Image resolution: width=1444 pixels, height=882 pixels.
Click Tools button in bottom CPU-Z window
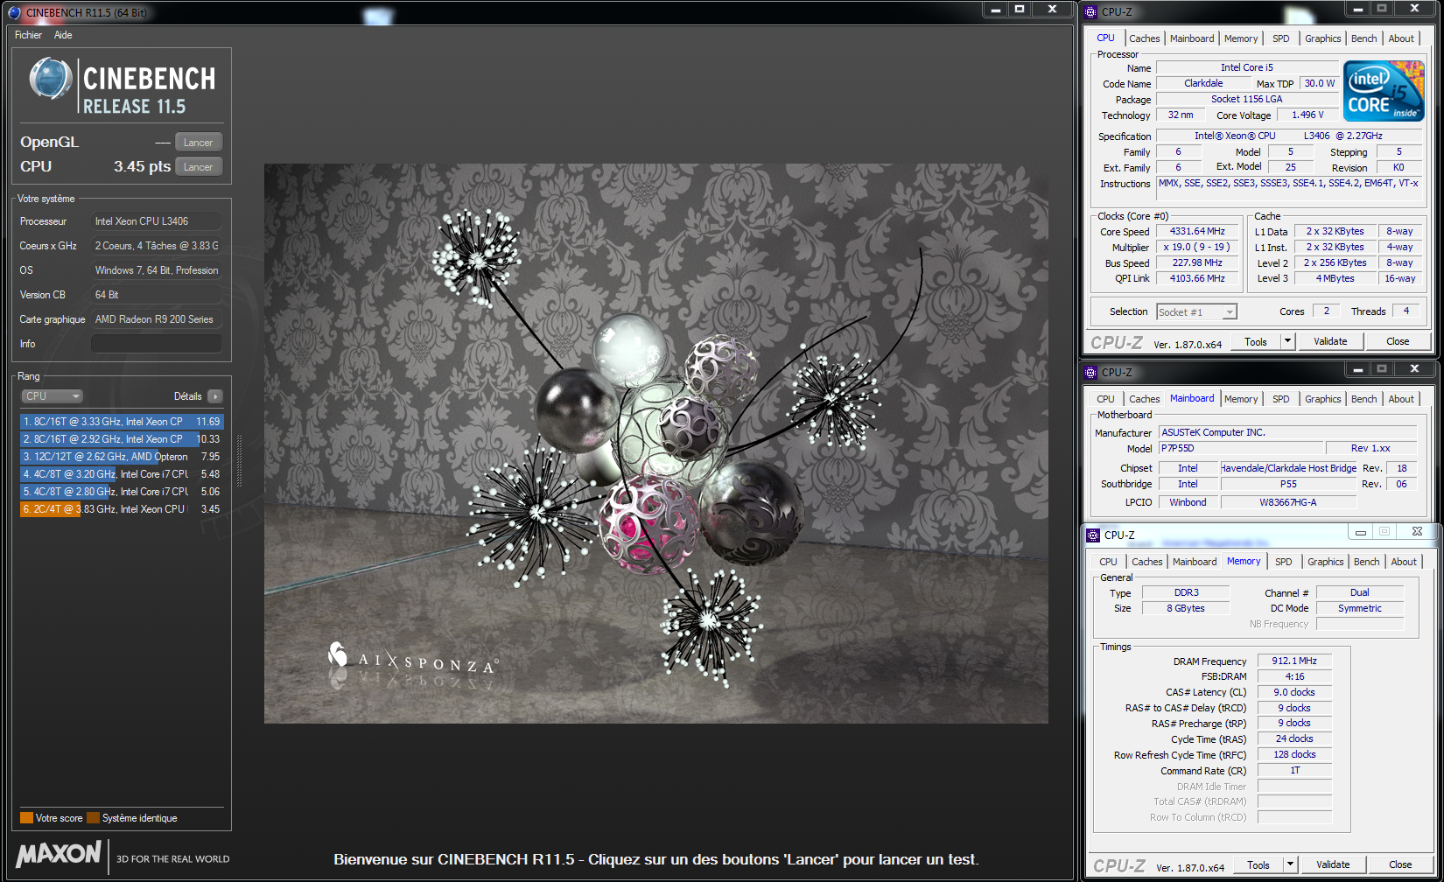coord(1258,865)
